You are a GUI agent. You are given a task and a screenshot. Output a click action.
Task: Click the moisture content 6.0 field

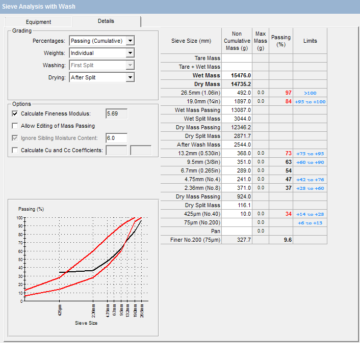pyautogui.click(x=116, y=138)
